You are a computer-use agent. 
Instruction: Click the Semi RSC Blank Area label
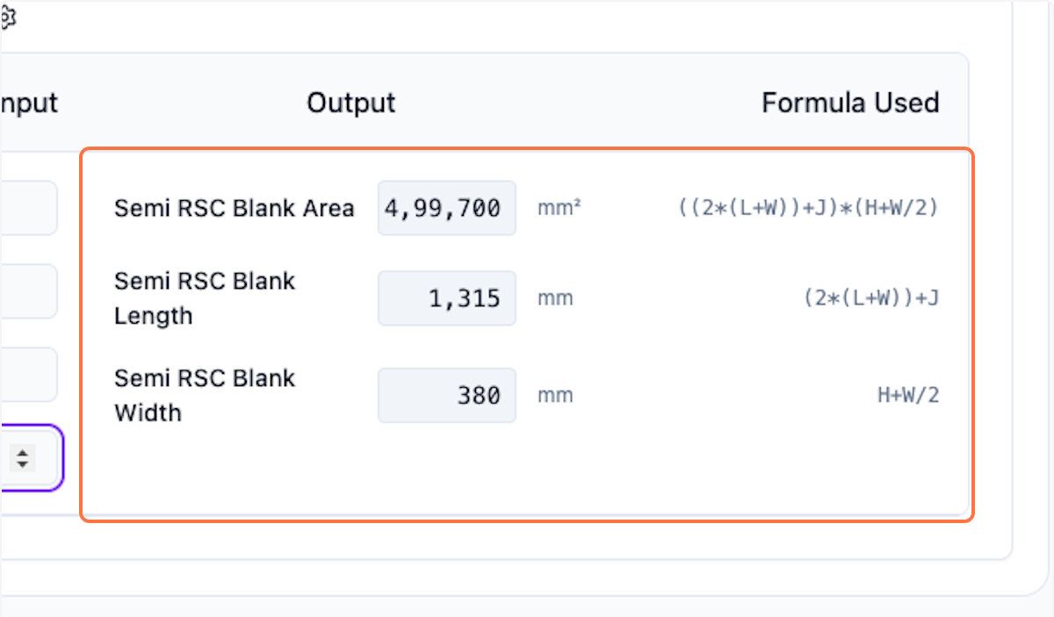[234, 208]
